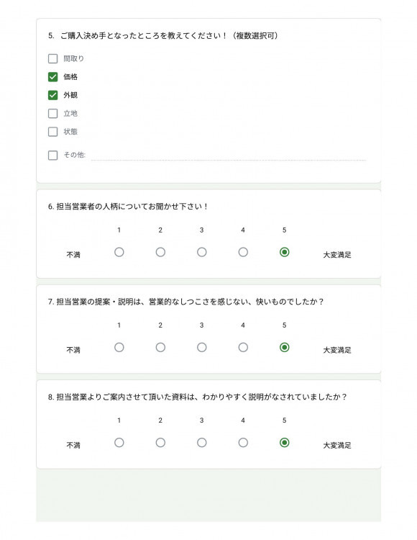Viewport: 417px width, 540px height.
Task: Choose rating 3 for question 6
Action: click(x=202, y=252)
